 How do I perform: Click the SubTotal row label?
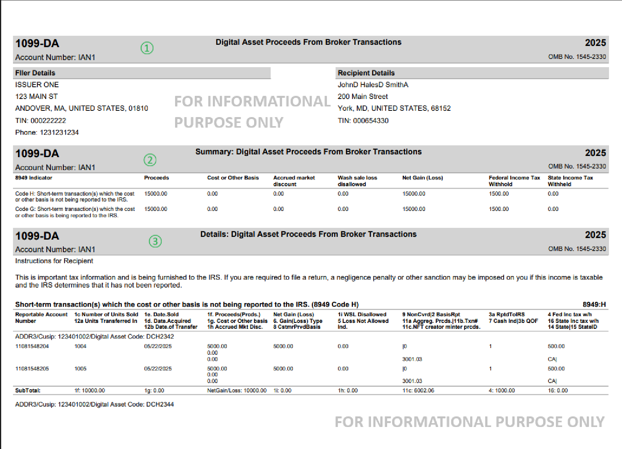[28, 390]
